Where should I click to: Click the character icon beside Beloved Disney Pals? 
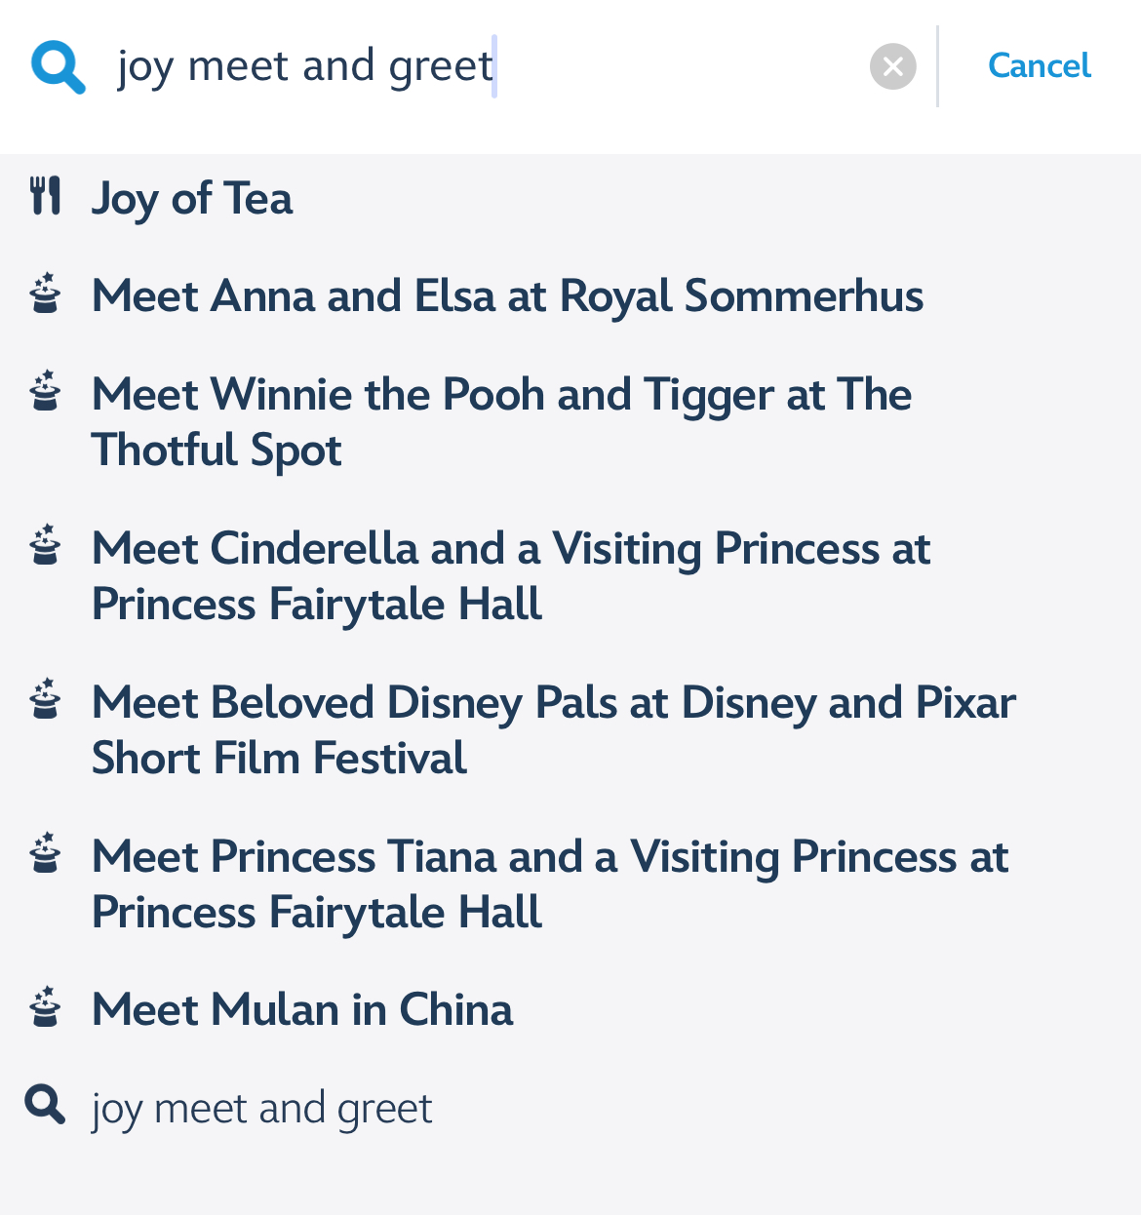(x=45, y=700)
